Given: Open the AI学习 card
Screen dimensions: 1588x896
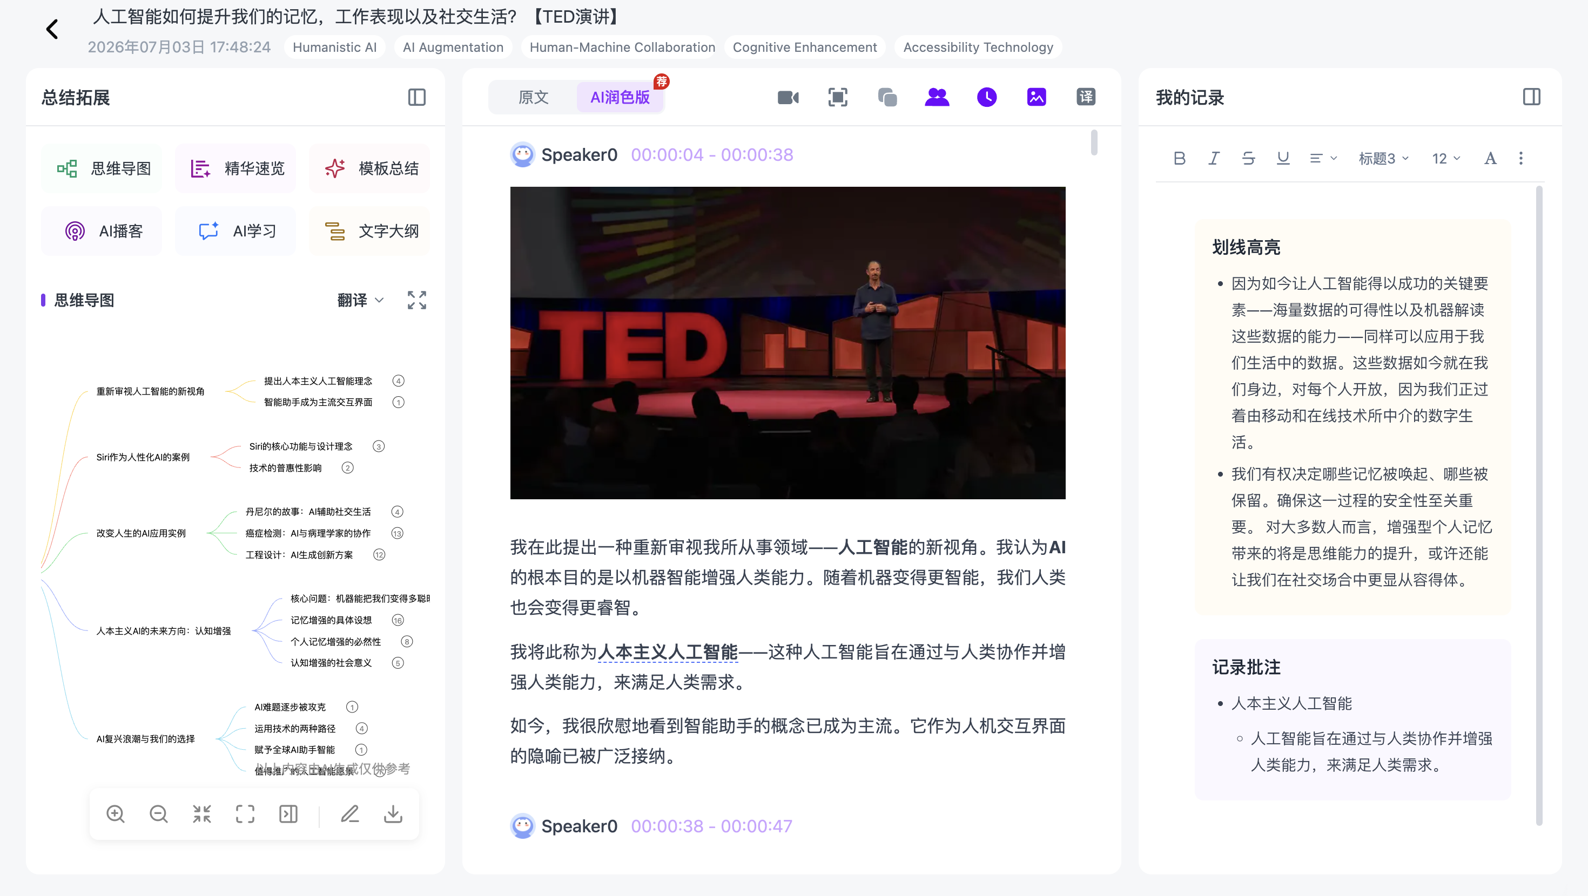Looking at the screenshot, I should [235, 231].
